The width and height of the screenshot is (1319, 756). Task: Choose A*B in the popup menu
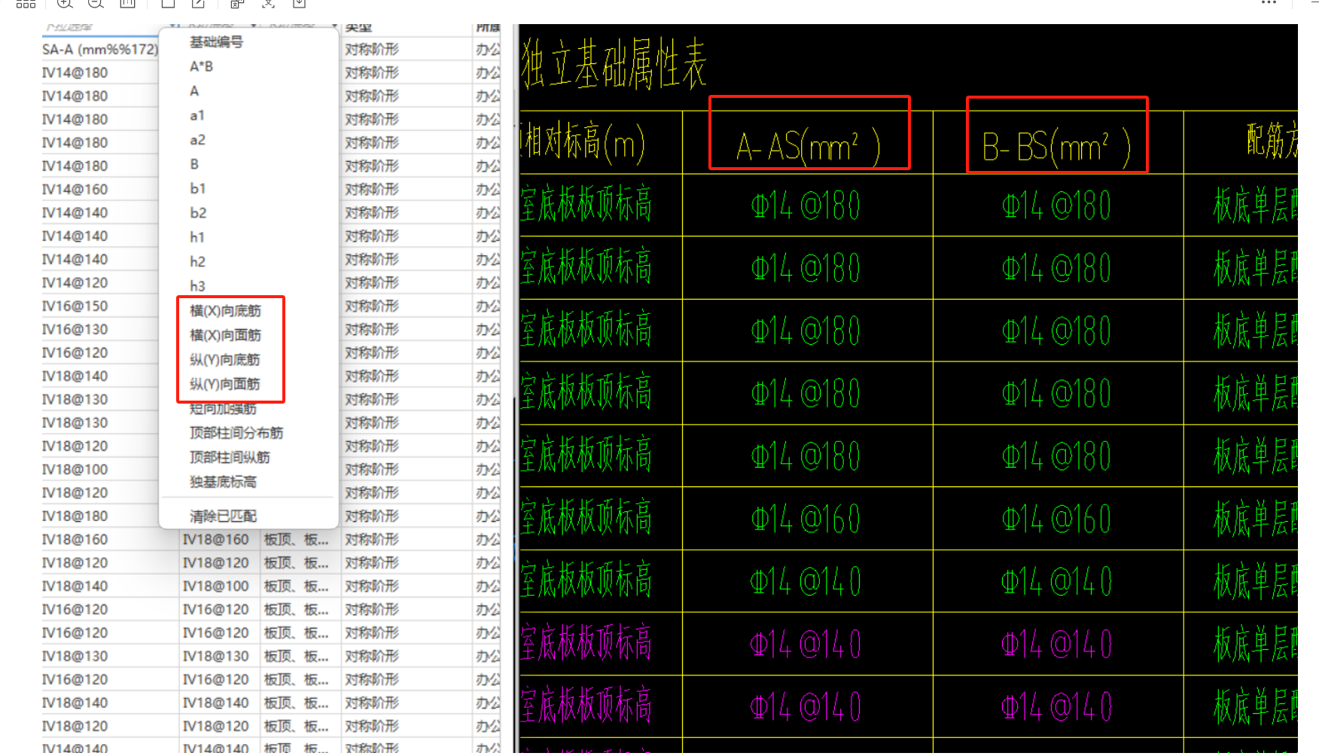pos(201,66)
